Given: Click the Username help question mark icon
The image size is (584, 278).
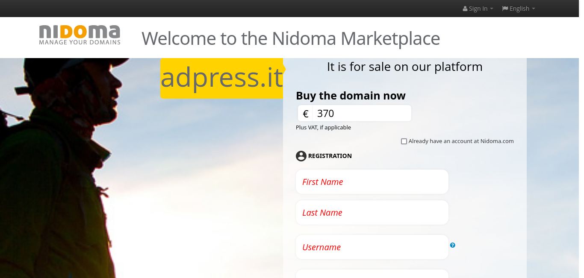Looking at the screenshot, I should pyautogui.click(x=453, y=245).
